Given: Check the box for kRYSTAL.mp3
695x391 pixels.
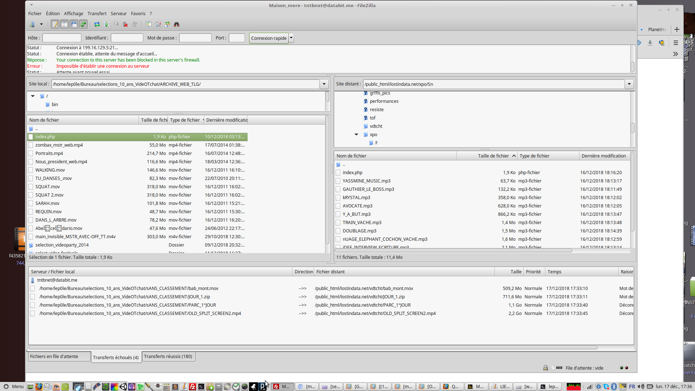Looking at the screenshot, I should [x=338, y=198].
